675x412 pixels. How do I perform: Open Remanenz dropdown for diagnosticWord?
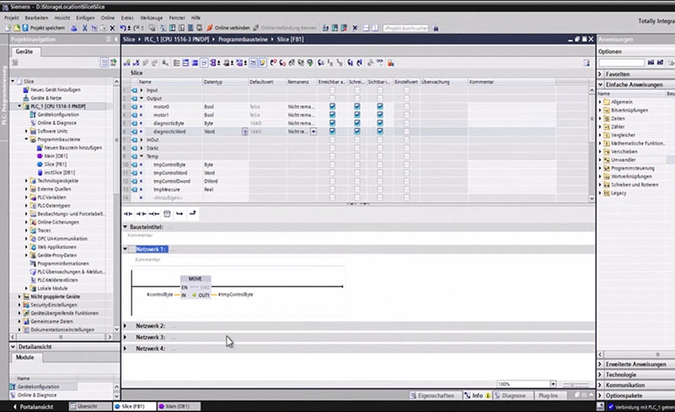313,132
